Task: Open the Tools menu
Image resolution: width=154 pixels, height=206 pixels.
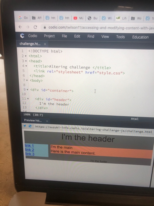Action: click(x=120, y=37)
